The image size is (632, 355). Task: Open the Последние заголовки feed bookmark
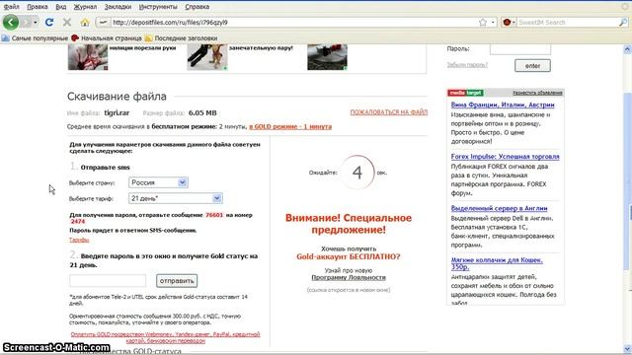click(182, 38)
